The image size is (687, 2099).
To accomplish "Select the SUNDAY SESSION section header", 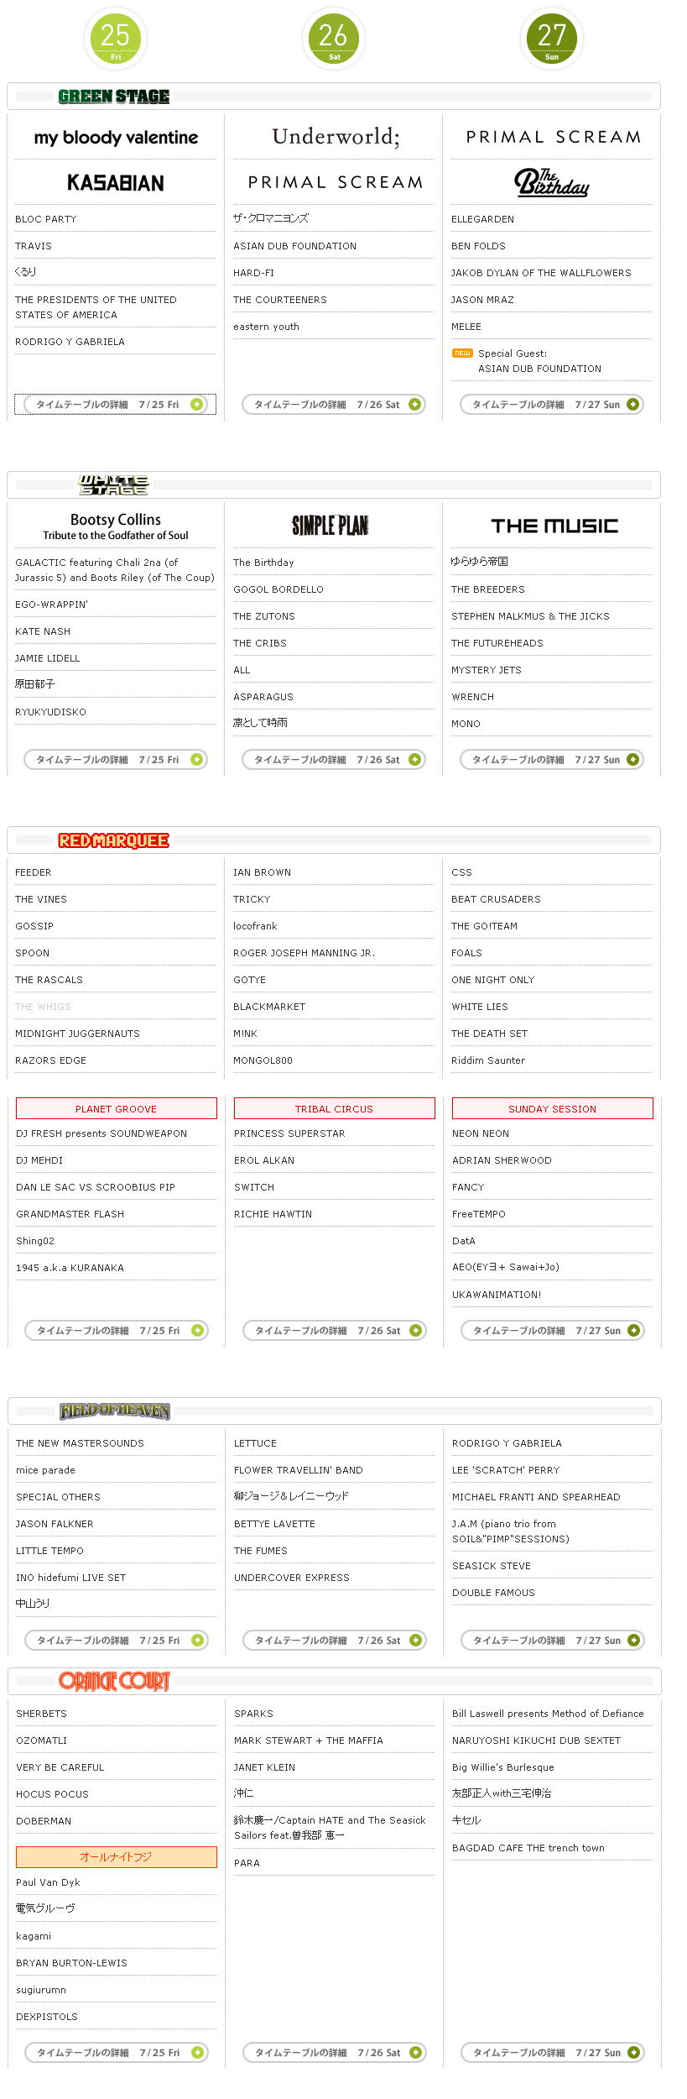I will (553, 1109).
